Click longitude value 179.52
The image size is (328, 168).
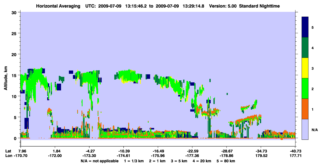261,156
